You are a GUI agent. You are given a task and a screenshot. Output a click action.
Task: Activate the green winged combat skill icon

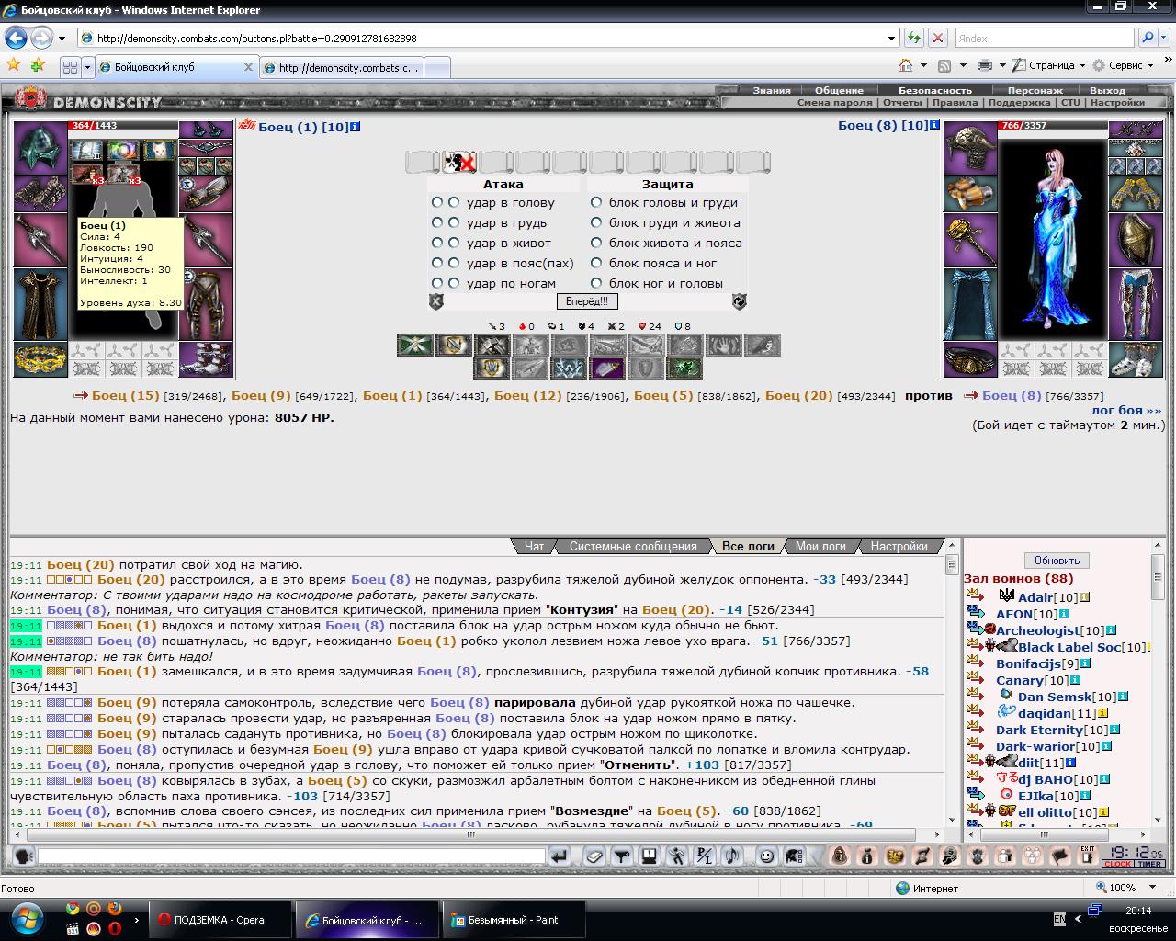click(x=414, y=345)
